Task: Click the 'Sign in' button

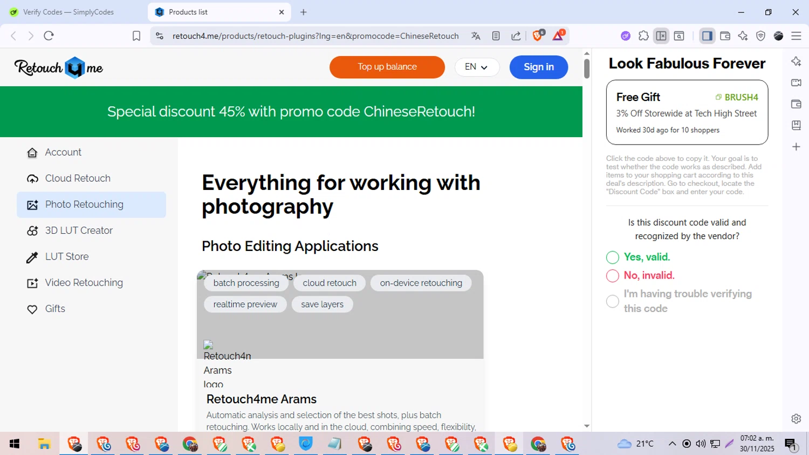Action: pyautogui.click(x=539, y=67)
